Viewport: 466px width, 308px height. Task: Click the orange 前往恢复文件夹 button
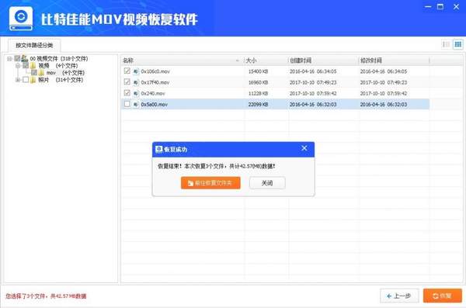point(210,183)
